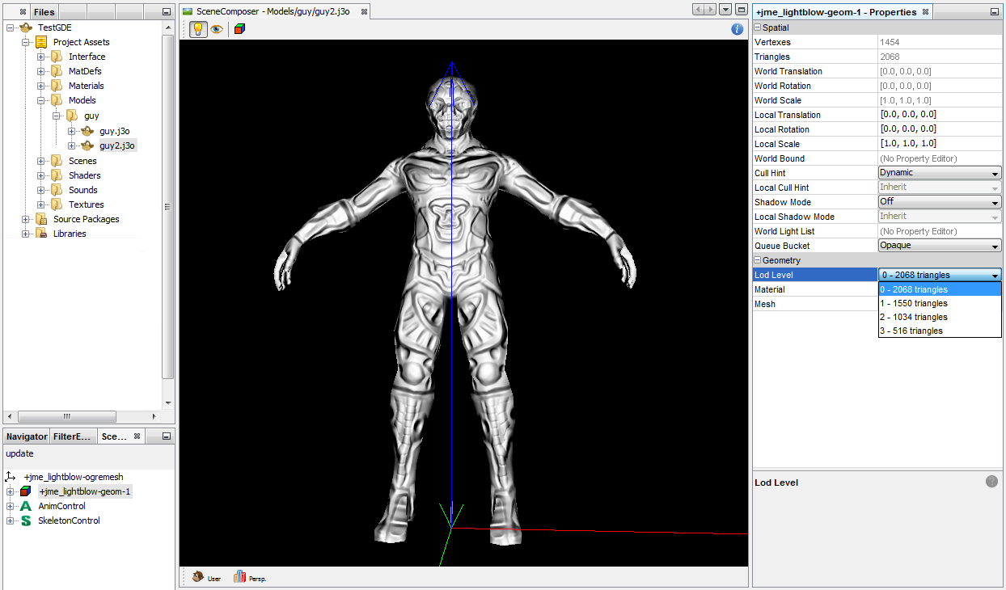Click the User camera icon in the status bar
The width and height of the screenshot is (1006, 590).
(x=198, y=577)
